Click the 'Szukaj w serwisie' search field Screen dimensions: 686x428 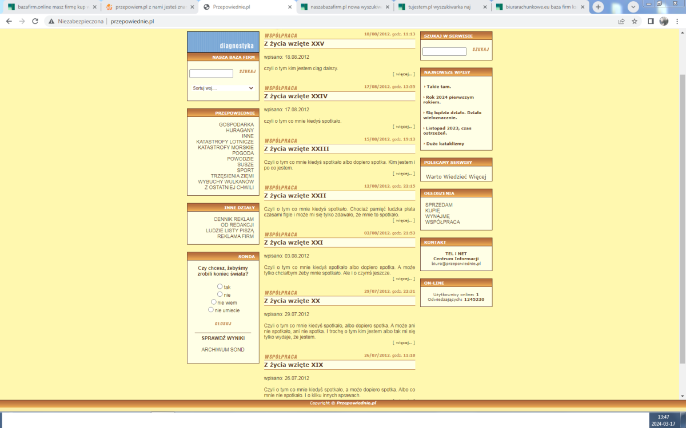tap(444, 52)
